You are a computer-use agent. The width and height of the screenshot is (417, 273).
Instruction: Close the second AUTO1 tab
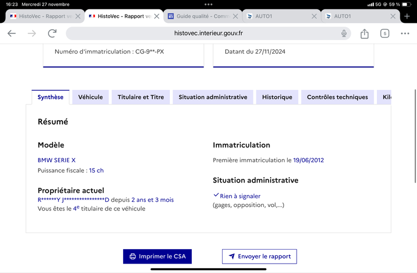[393, 16]
